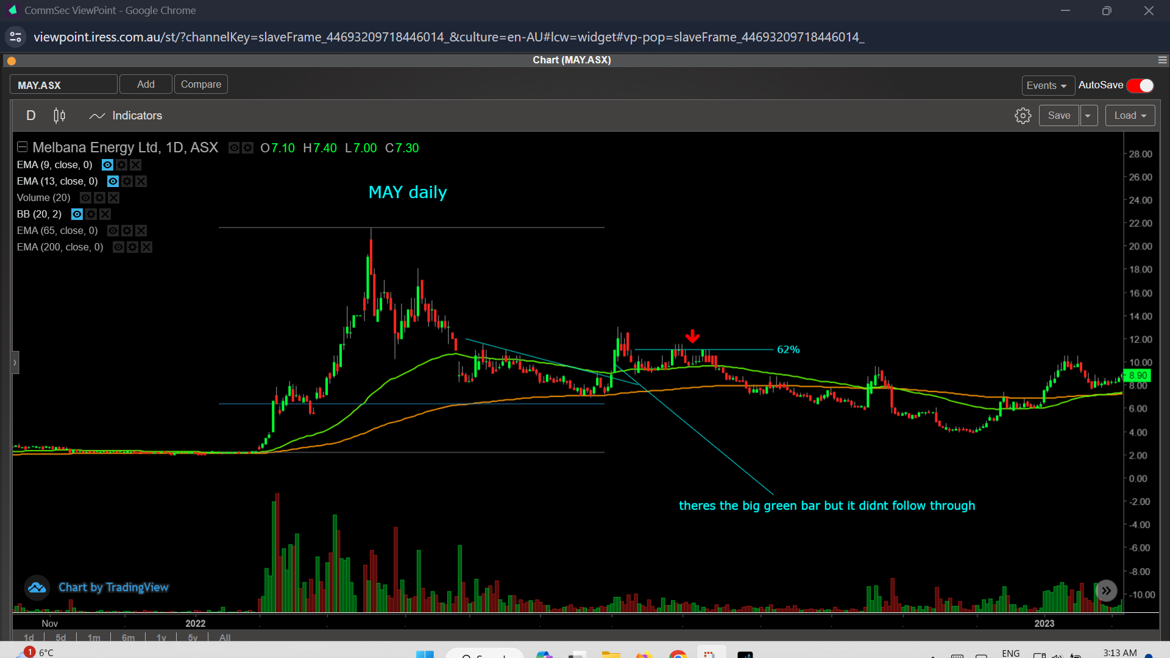Viewport: 1170px width, 658px height.
Task: Open settings for EMA (13, close, 0)
Action: 127,181
